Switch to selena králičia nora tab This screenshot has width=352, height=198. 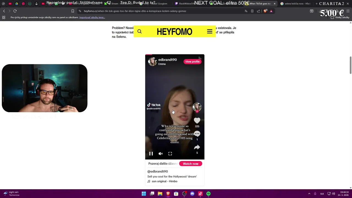coord(296,4)
